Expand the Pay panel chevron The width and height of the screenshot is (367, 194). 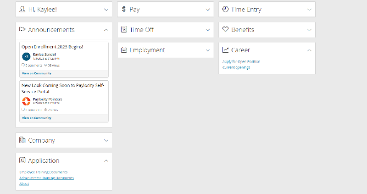click(208, 10)
